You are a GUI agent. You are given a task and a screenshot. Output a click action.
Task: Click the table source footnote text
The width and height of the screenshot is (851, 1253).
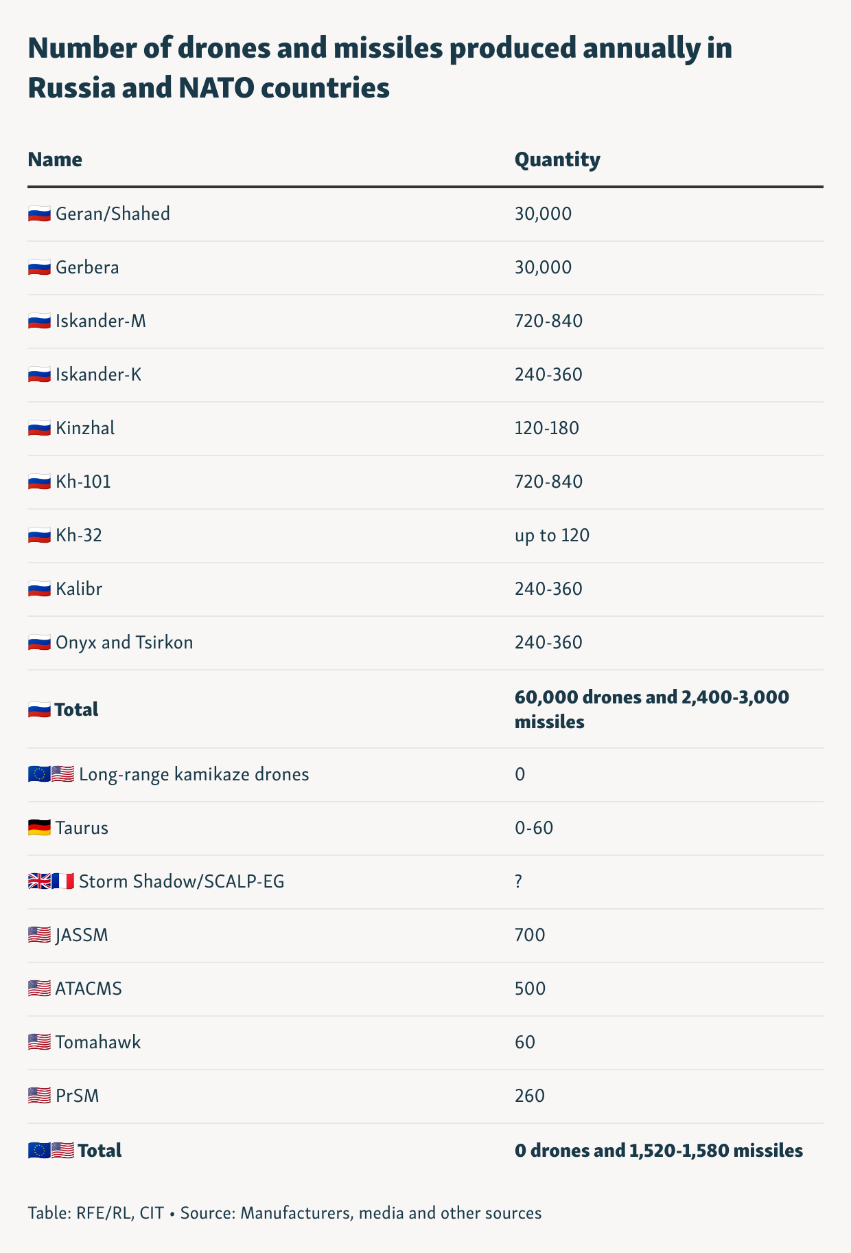[x=285, y=1213]
